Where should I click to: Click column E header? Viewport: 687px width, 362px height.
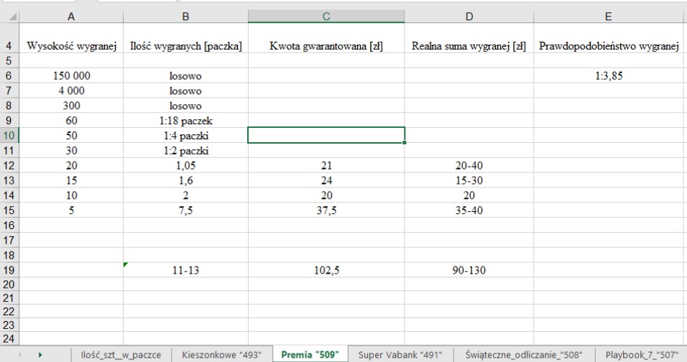pyautogui.click(x=609, y=17)
